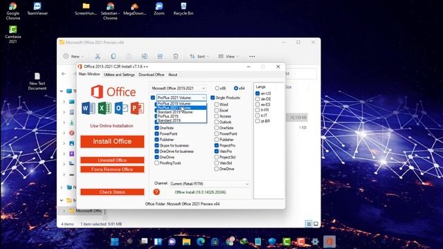
Task: Click Uninstall Office button
Action: [x=112, y=160]
